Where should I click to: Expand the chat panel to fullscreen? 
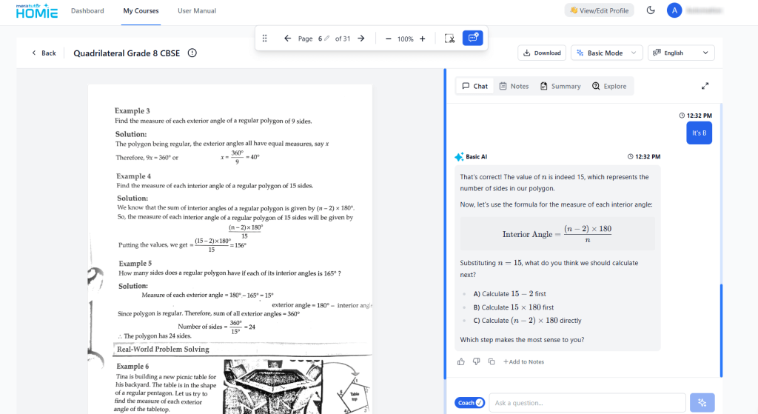pyautogui.click(x=705, y=86)
